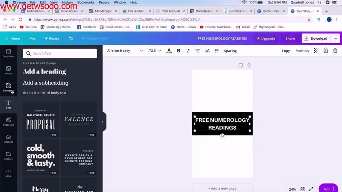
Task: Click Add a new page
Action: click(222, 188)
